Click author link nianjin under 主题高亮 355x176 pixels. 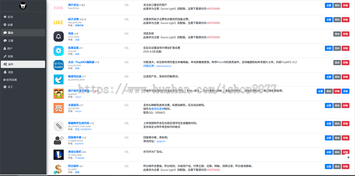pos(78,111)
